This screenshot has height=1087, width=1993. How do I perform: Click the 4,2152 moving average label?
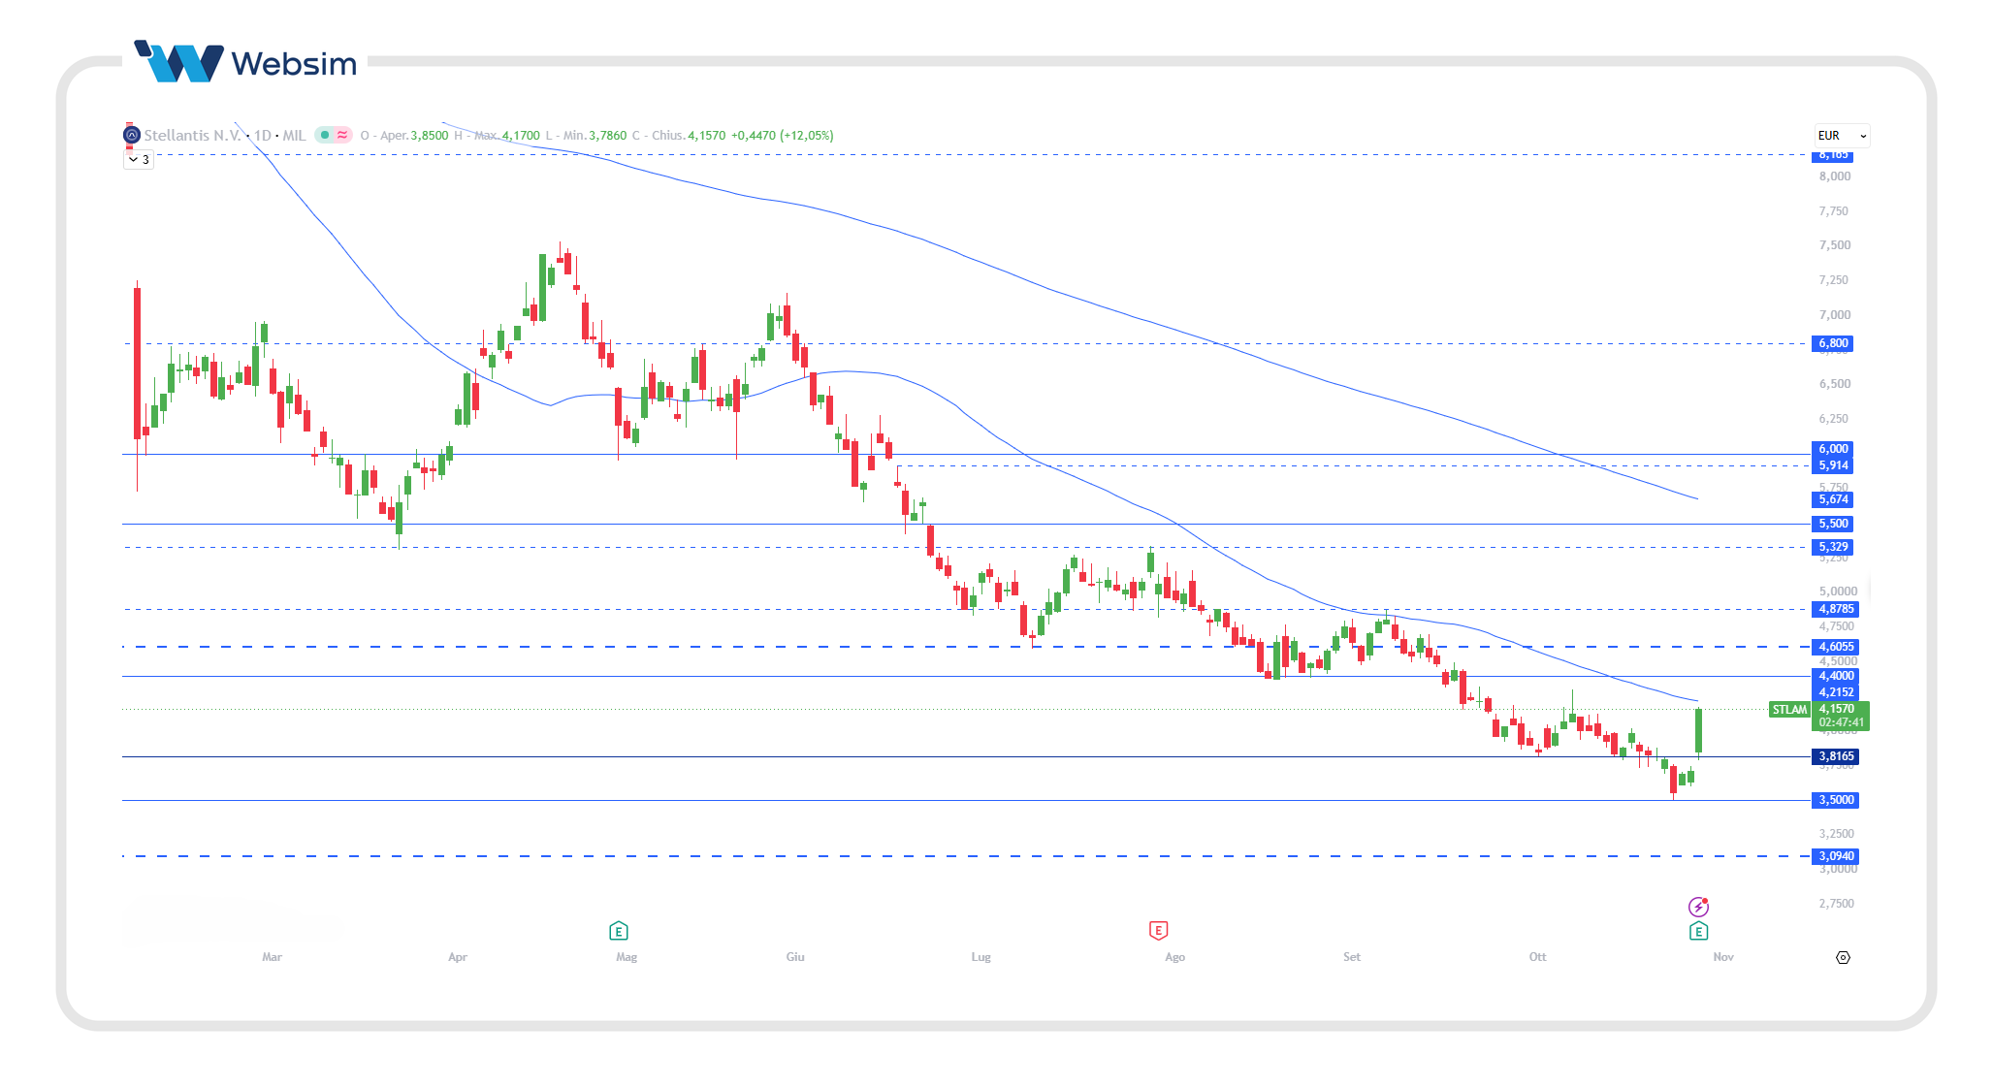click(x=1836, y=692)
